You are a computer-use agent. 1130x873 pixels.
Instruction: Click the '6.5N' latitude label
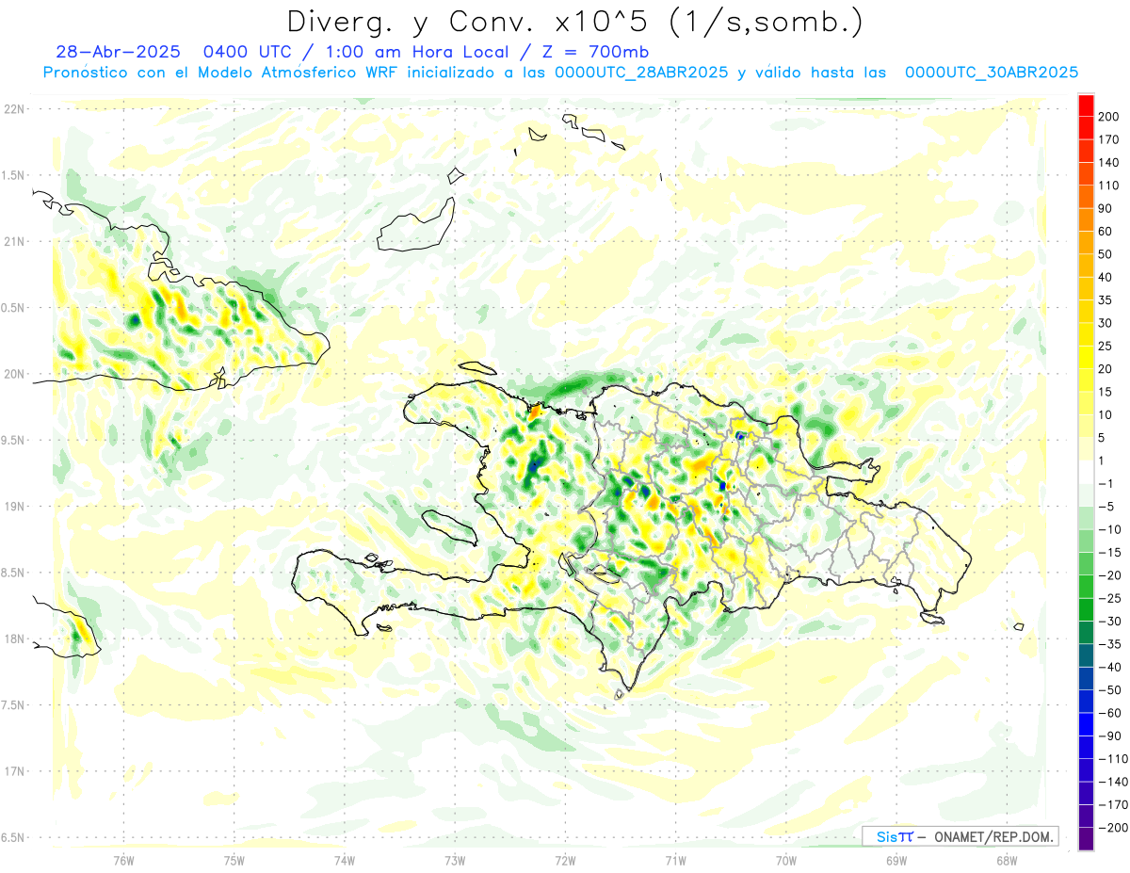coord(13,837)
